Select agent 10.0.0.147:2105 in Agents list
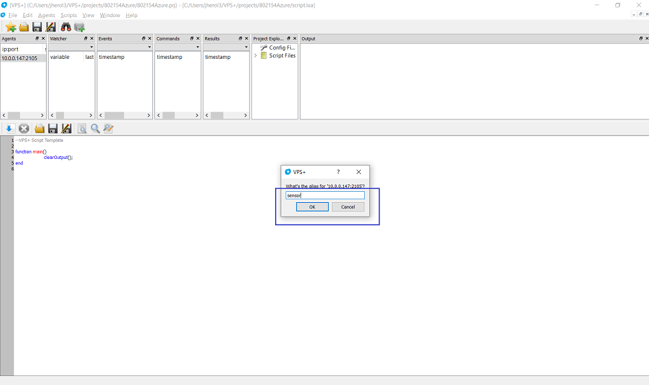The width and height of the screenshot is (649, 385). [19, 58]
